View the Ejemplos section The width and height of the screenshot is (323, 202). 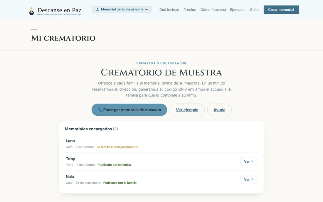tap(238, 10)
